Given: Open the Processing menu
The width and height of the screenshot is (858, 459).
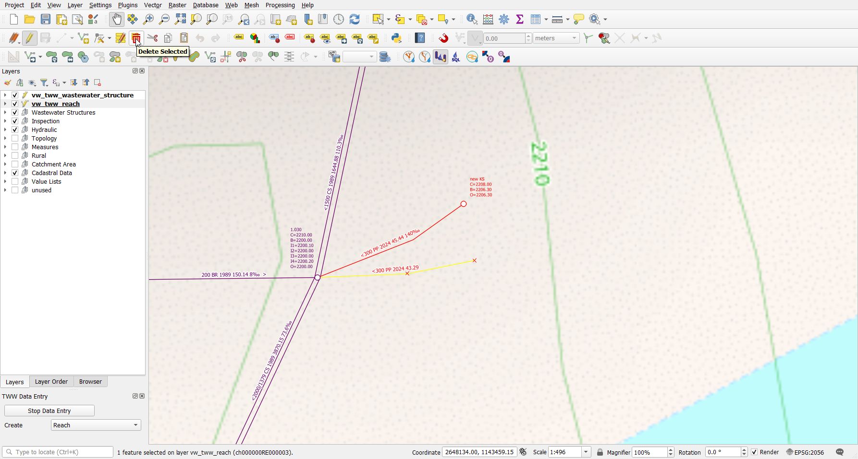Looking at the screenshot, I should (280, 5).
